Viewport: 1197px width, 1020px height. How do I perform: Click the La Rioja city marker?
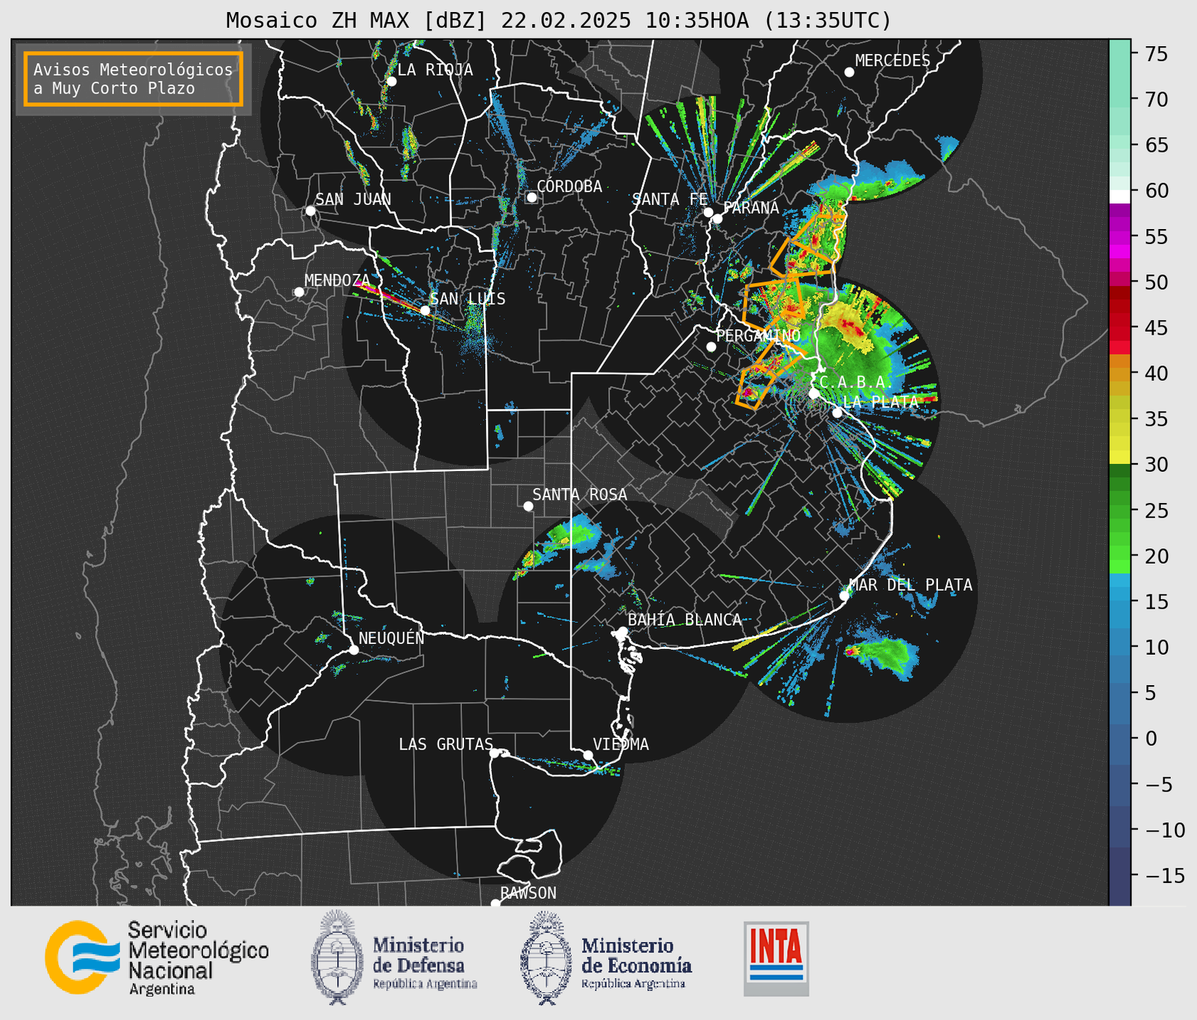[x=392, y=82]
